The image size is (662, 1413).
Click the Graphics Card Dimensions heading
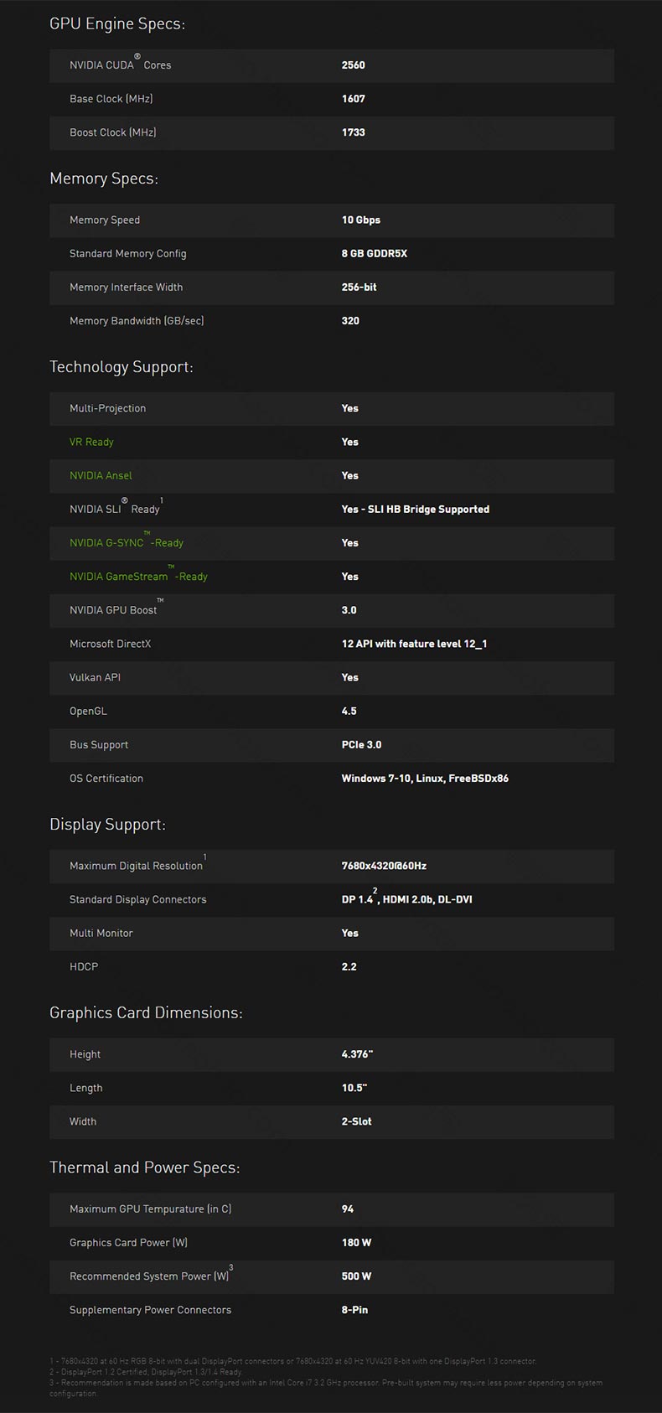coord(147,1013)
